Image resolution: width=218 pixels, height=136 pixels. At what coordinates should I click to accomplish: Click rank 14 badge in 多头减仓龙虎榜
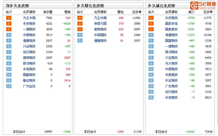[x=151, y=92]
